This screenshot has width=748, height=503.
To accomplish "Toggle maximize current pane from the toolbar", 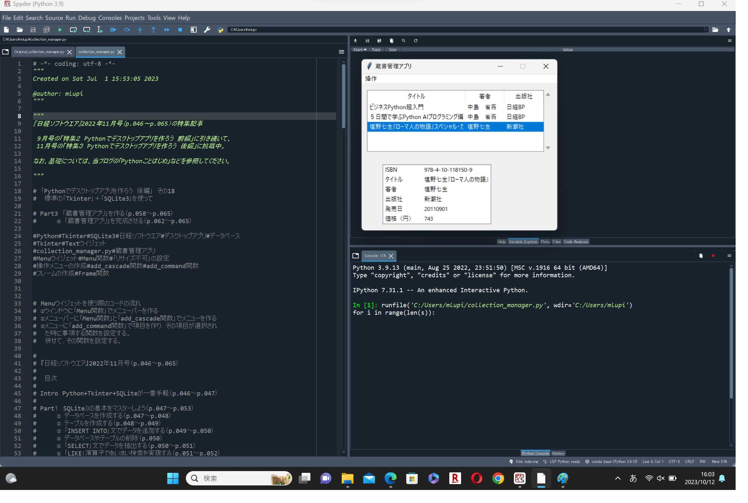I will 194,30.
